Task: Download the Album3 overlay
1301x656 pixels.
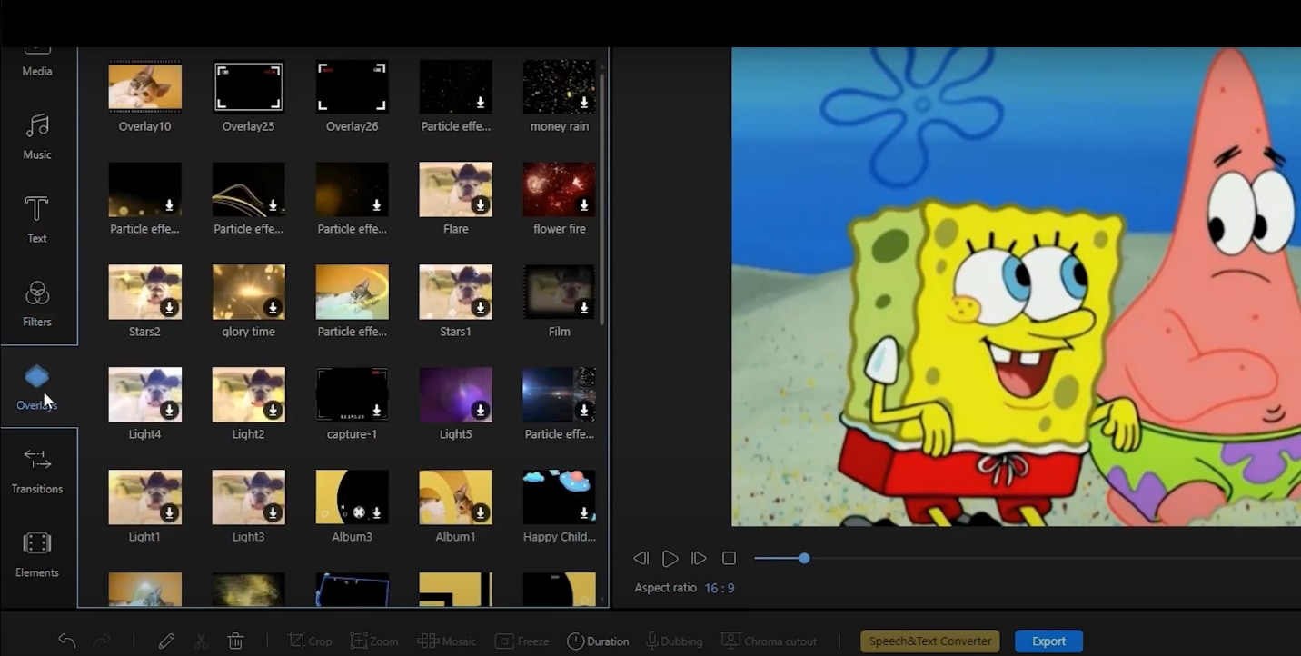Action: click(x=377, y=514)
